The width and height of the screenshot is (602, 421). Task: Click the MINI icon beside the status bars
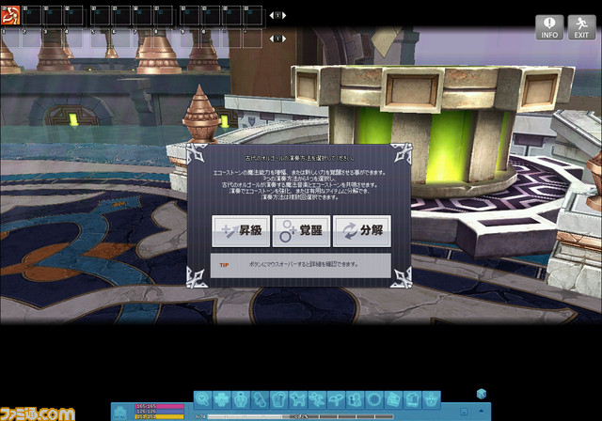120,413
